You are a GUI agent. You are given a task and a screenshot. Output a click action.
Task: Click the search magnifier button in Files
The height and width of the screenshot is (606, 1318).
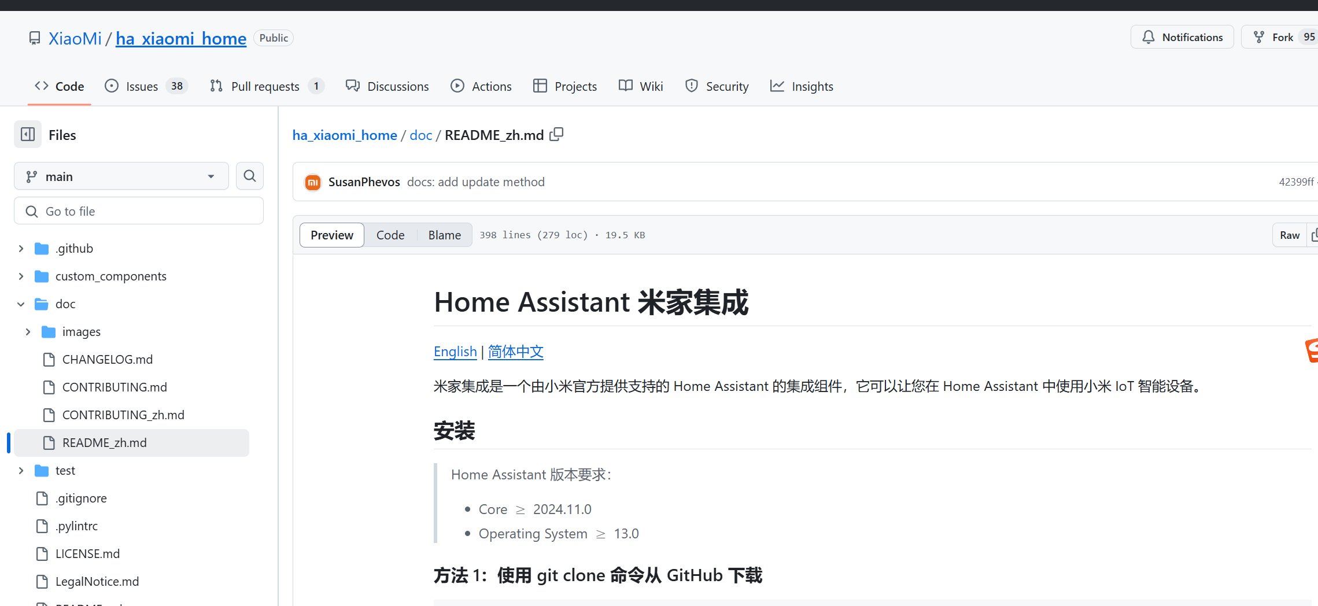point(250,176)
